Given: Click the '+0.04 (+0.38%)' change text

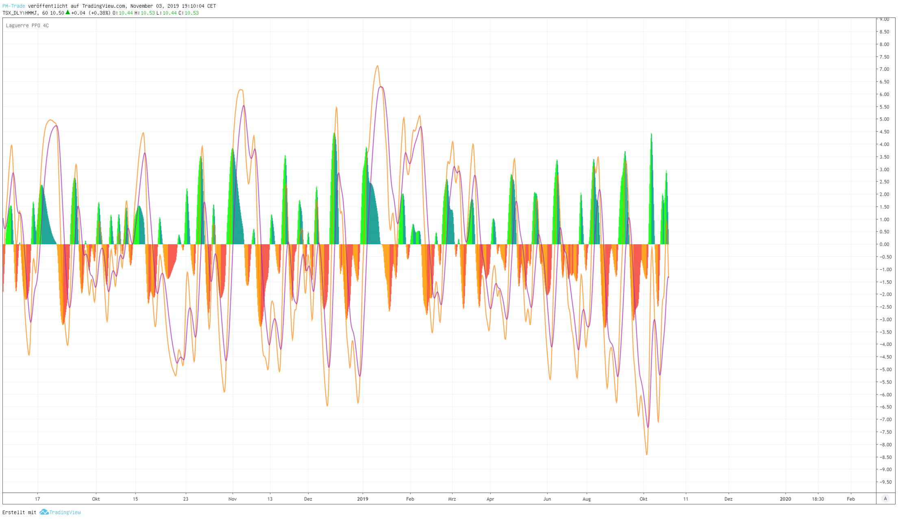Looking at the screenshot, I should click(91, 13).
